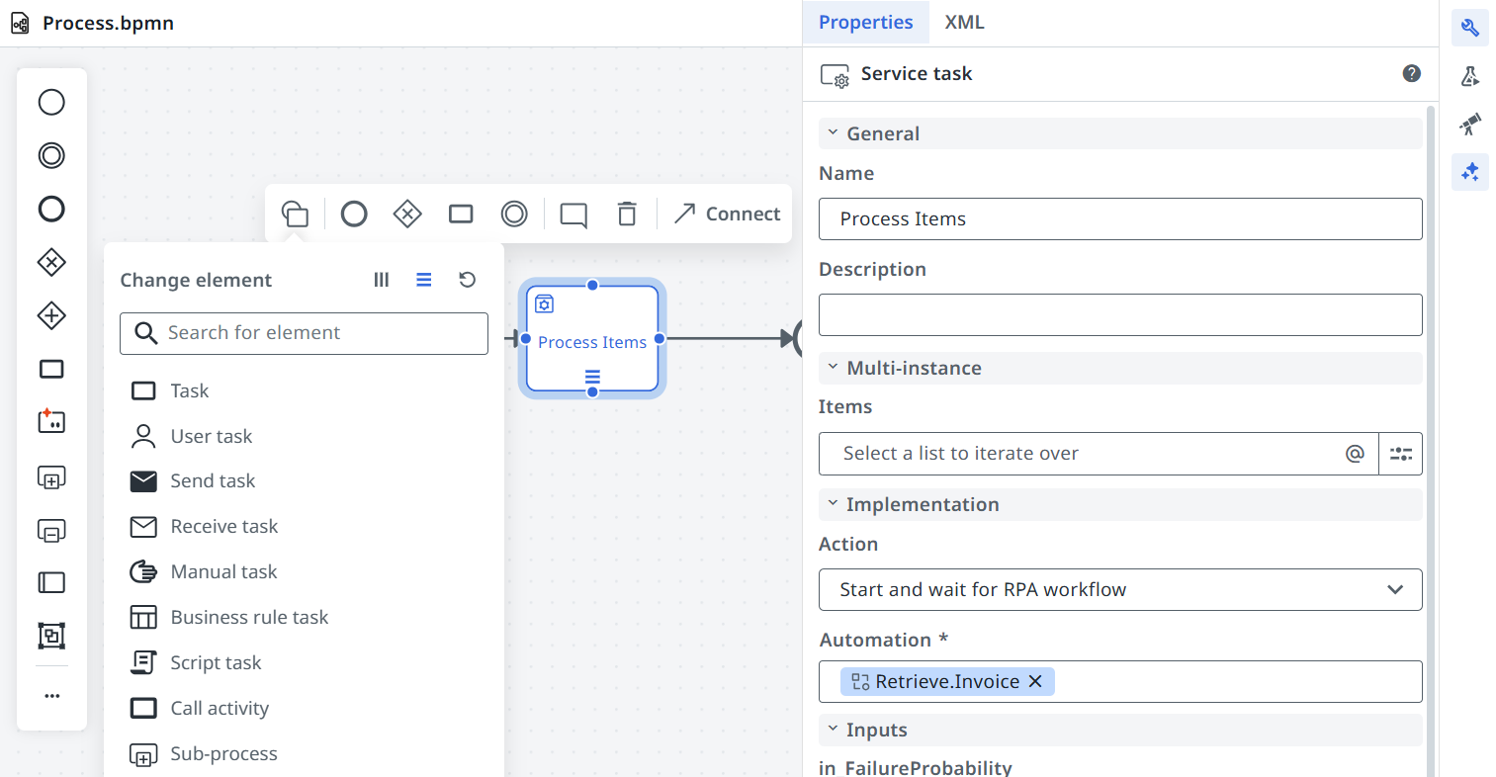
Task: Select the Process Items task on canvas
Action: pos(592,339)
